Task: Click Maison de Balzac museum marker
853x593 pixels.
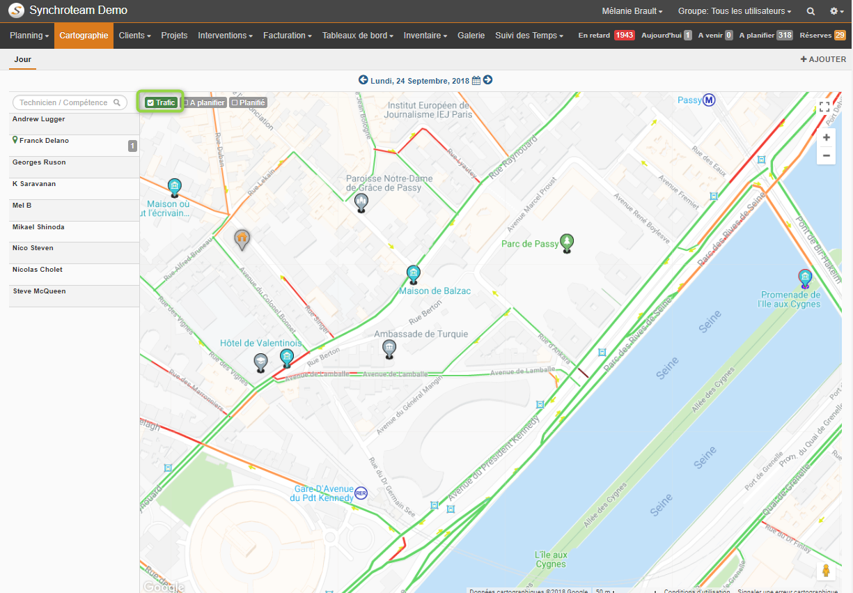Action: (x=414, y=274)
